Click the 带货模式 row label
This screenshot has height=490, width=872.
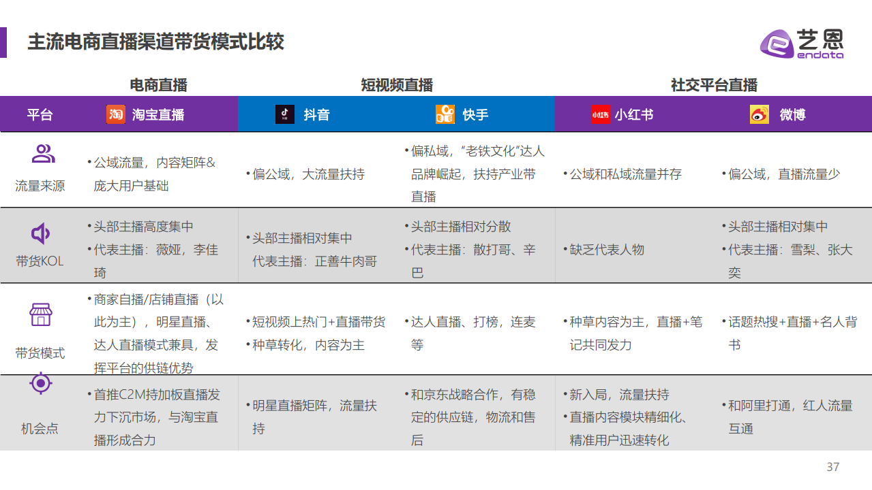tap(40, 353)
